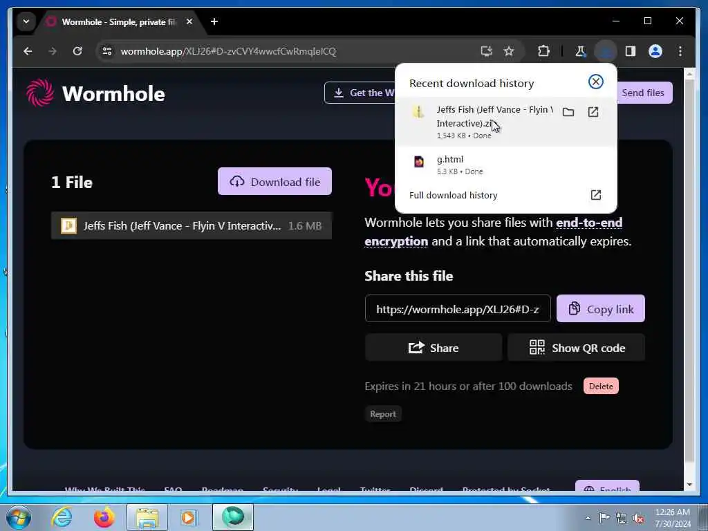708x531 pixels.
Task: Open full download history icon
Action: 595,195
